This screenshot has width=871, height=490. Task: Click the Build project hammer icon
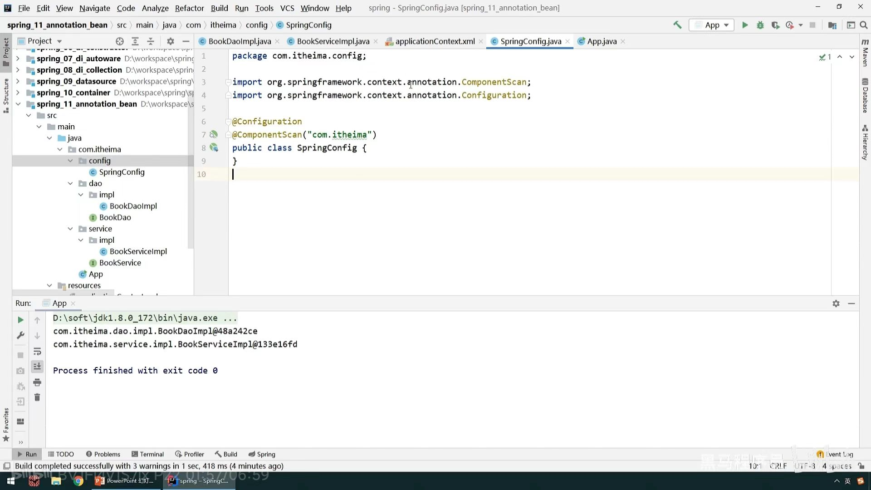[x=677, y=25]
